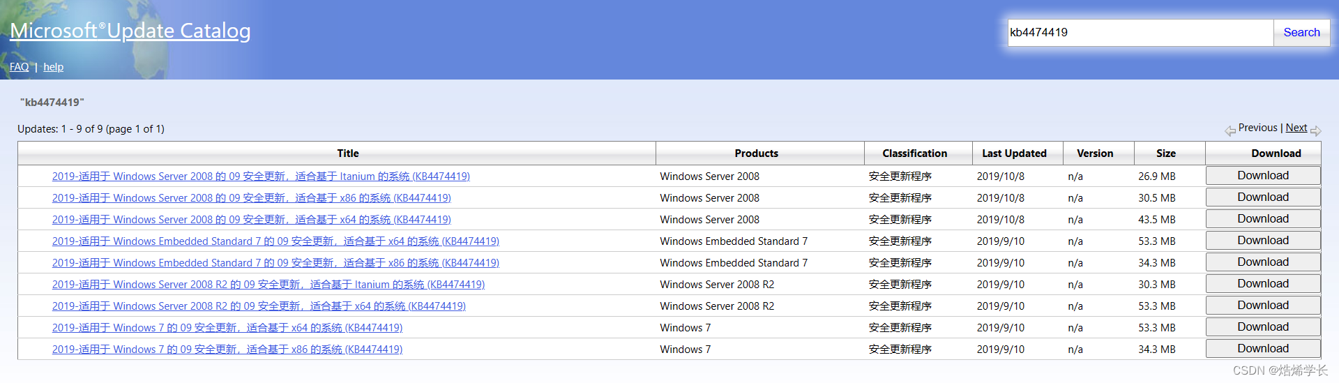Open Windows Server 2008 x86 update link
The height and width of the screenshot is (383, 1339).
(x=252, y=198)
